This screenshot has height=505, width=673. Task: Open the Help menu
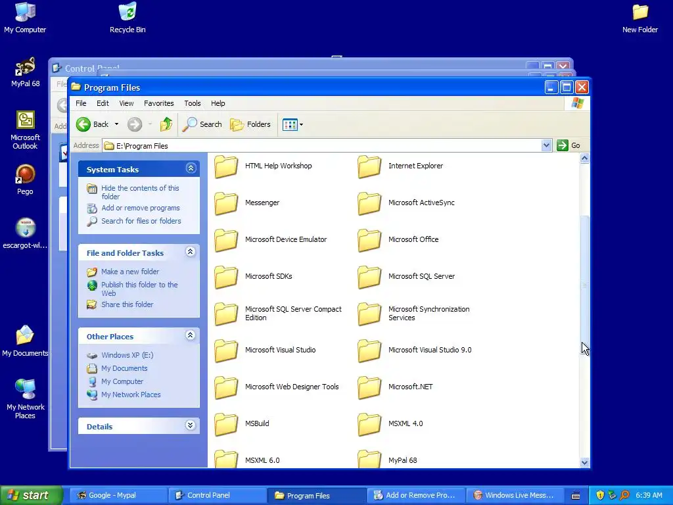218,103
